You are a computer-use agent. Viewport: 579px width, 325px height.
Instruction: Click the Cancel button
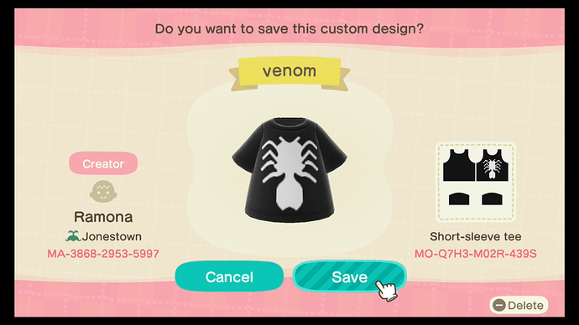(229, 276)
